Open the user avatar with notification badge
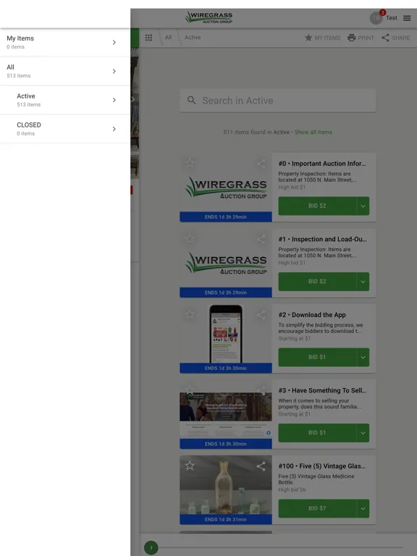 click(376, 17)
